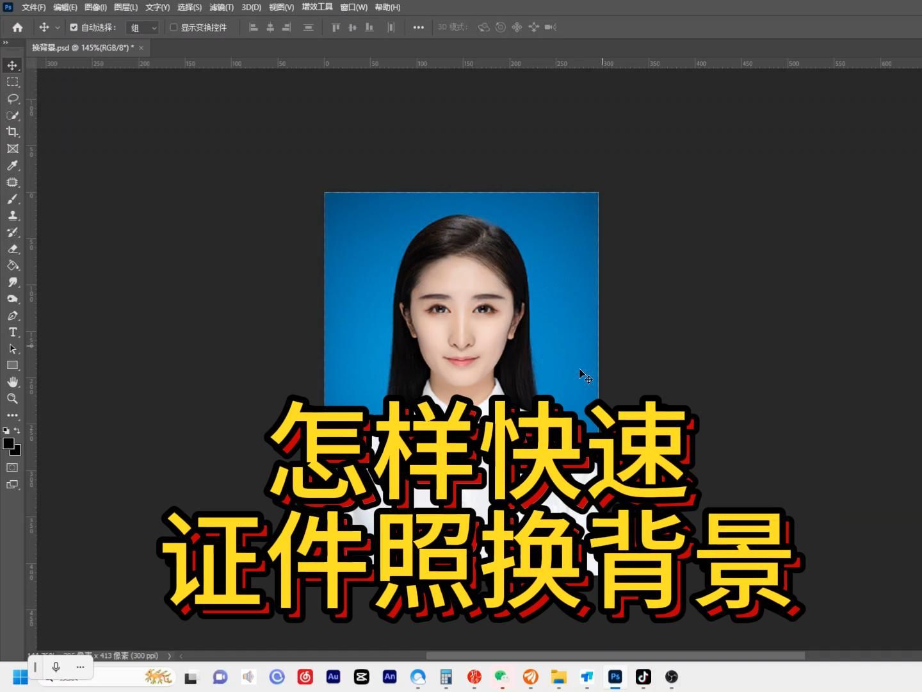Pick the Eyedropper tool
Screen dimensions: 922x692
pyautogui.click(x=13, y=165)
